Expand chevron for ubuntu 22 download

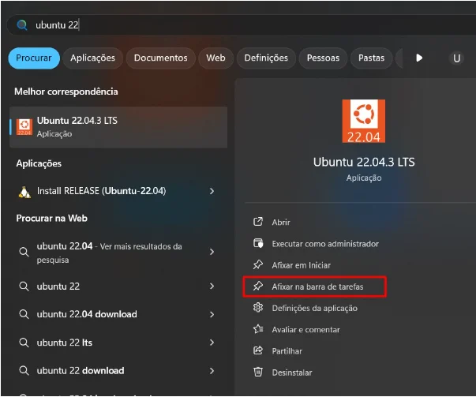(x=212, y=371)
